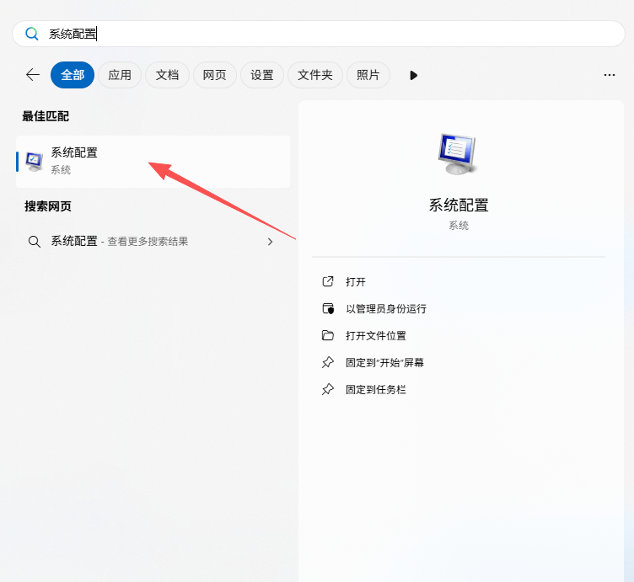
Task: Select 固定到"开始"屏幕 option
Action: click(384, 363)
